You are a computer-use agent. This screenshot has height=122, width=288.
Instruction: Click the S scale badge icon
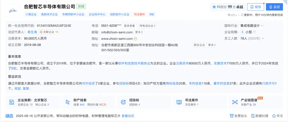coord(243,32)
